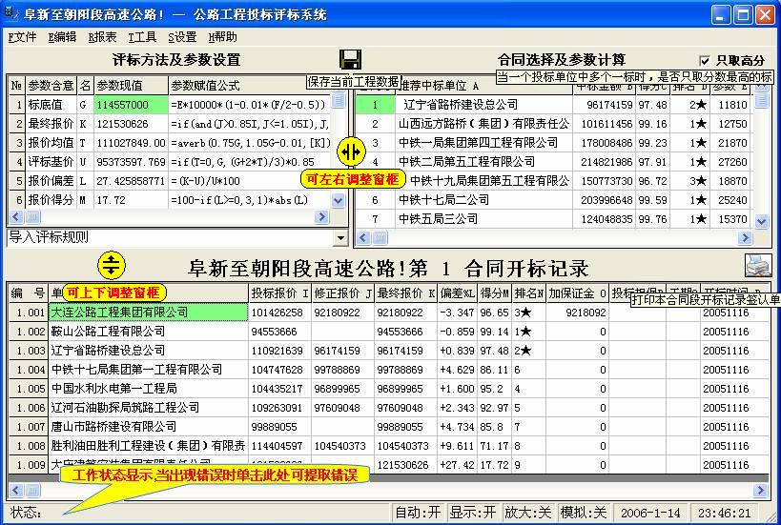781x525 pixels.
Task: Click the 加保证金 O column header
Action: 577,293
